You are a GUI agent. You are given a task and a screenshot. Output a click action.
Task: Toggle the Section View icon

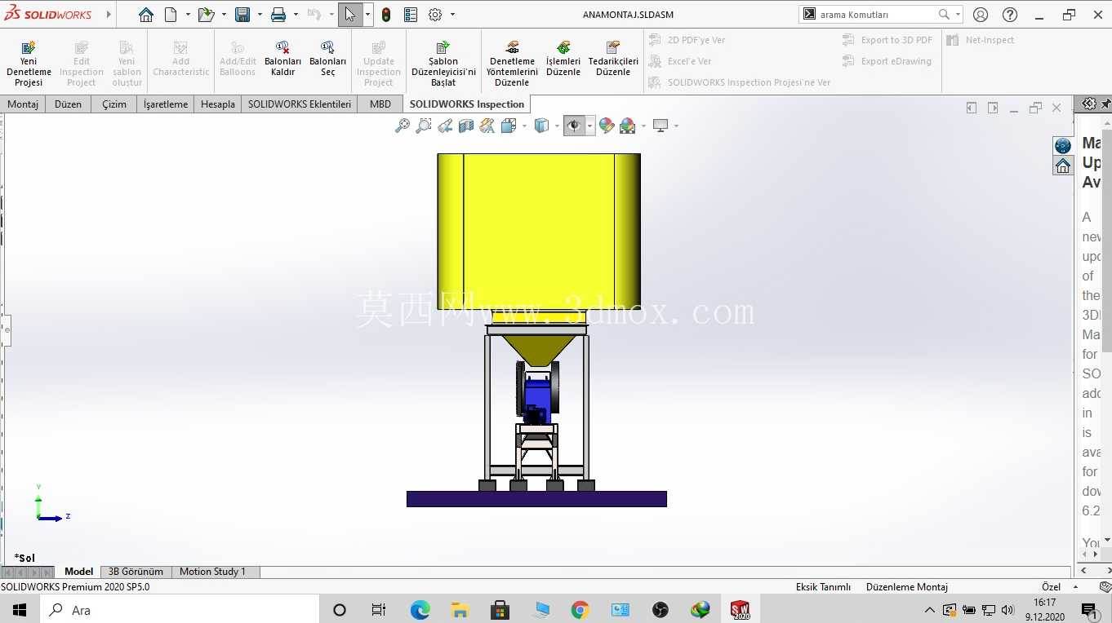click(466, 126)
